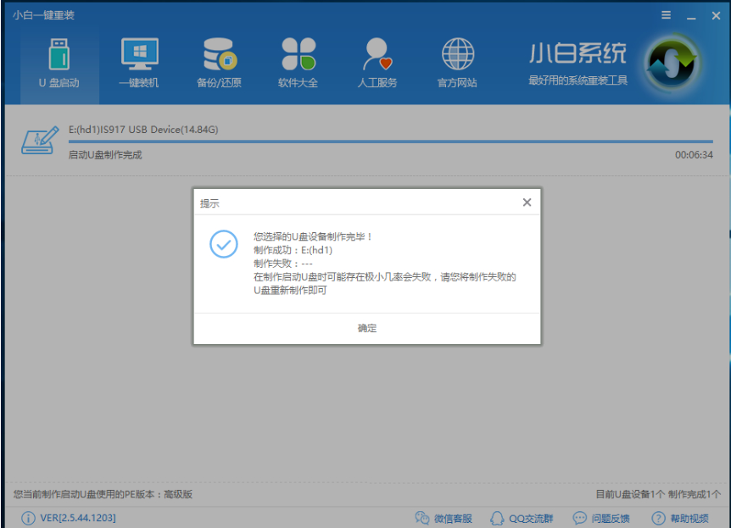Open the 软件大全 software collection icon

coord(298,53)
